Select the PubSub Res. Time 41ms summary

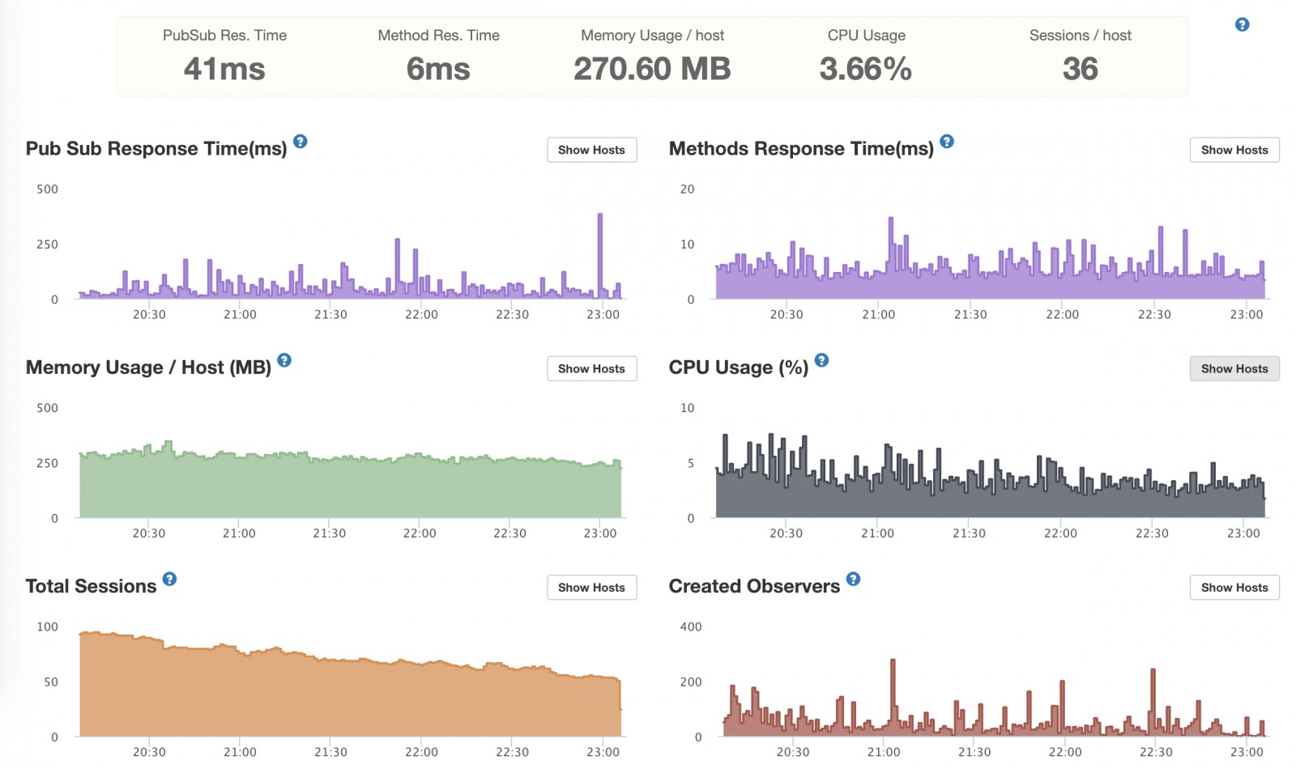224,69
